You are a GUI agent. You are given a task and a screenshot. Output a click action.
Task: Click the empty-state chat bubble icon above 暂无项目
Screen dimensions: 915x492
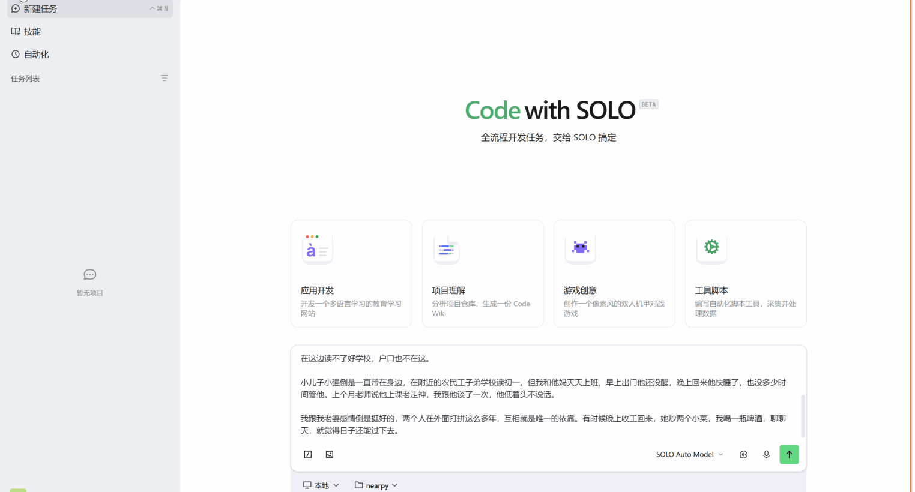90,275
